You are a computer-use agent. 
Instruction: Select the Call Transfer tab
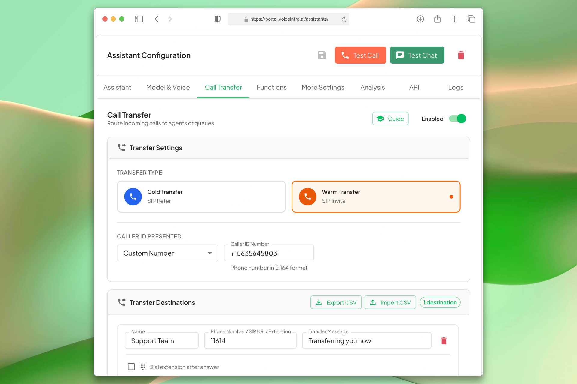223,87
